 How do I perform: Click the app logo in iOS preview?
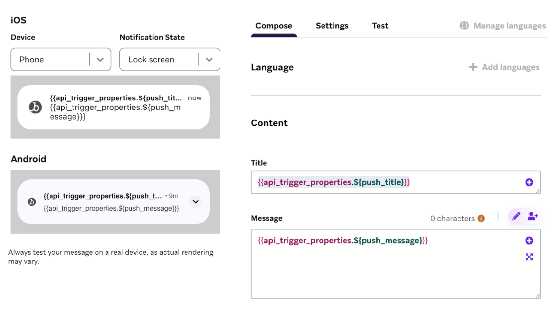coord(35,107)
